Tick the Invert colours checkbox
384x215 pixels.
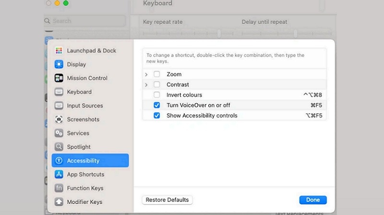click(157, 95)
